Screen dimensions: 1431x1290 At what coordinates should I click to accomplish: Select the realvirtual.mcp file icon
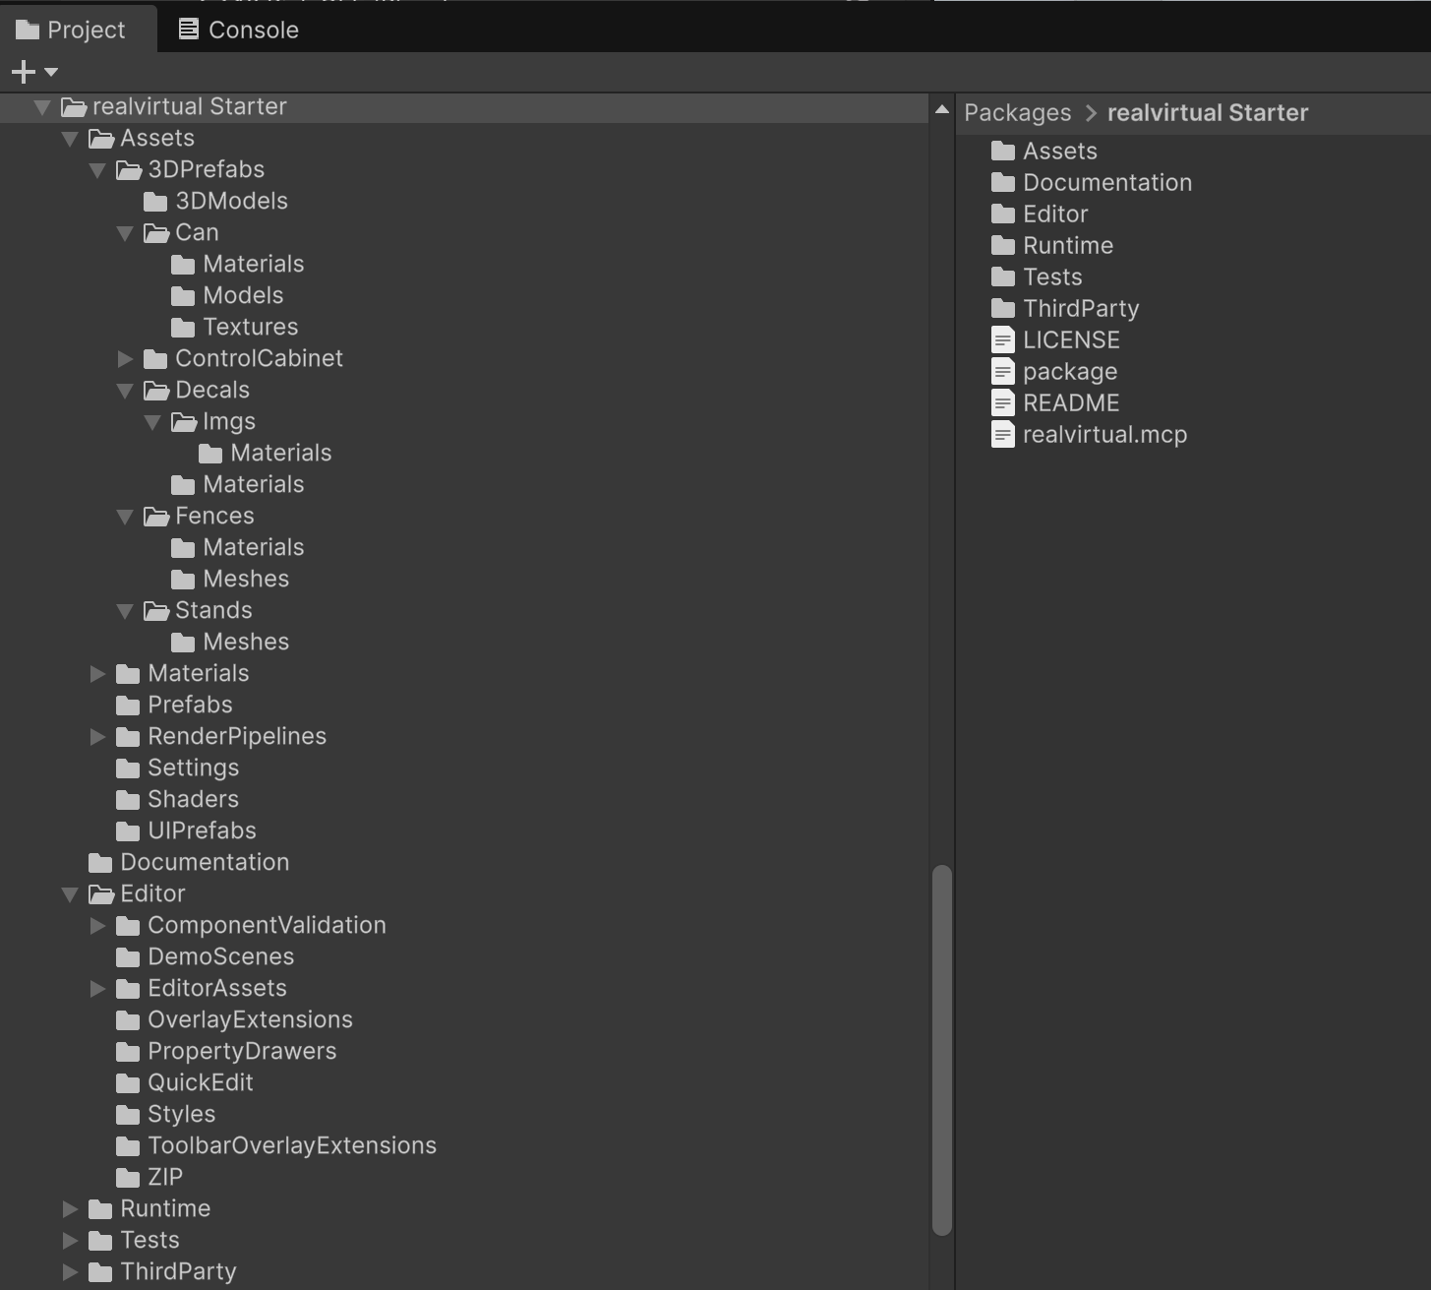[x=1002, y=435]
